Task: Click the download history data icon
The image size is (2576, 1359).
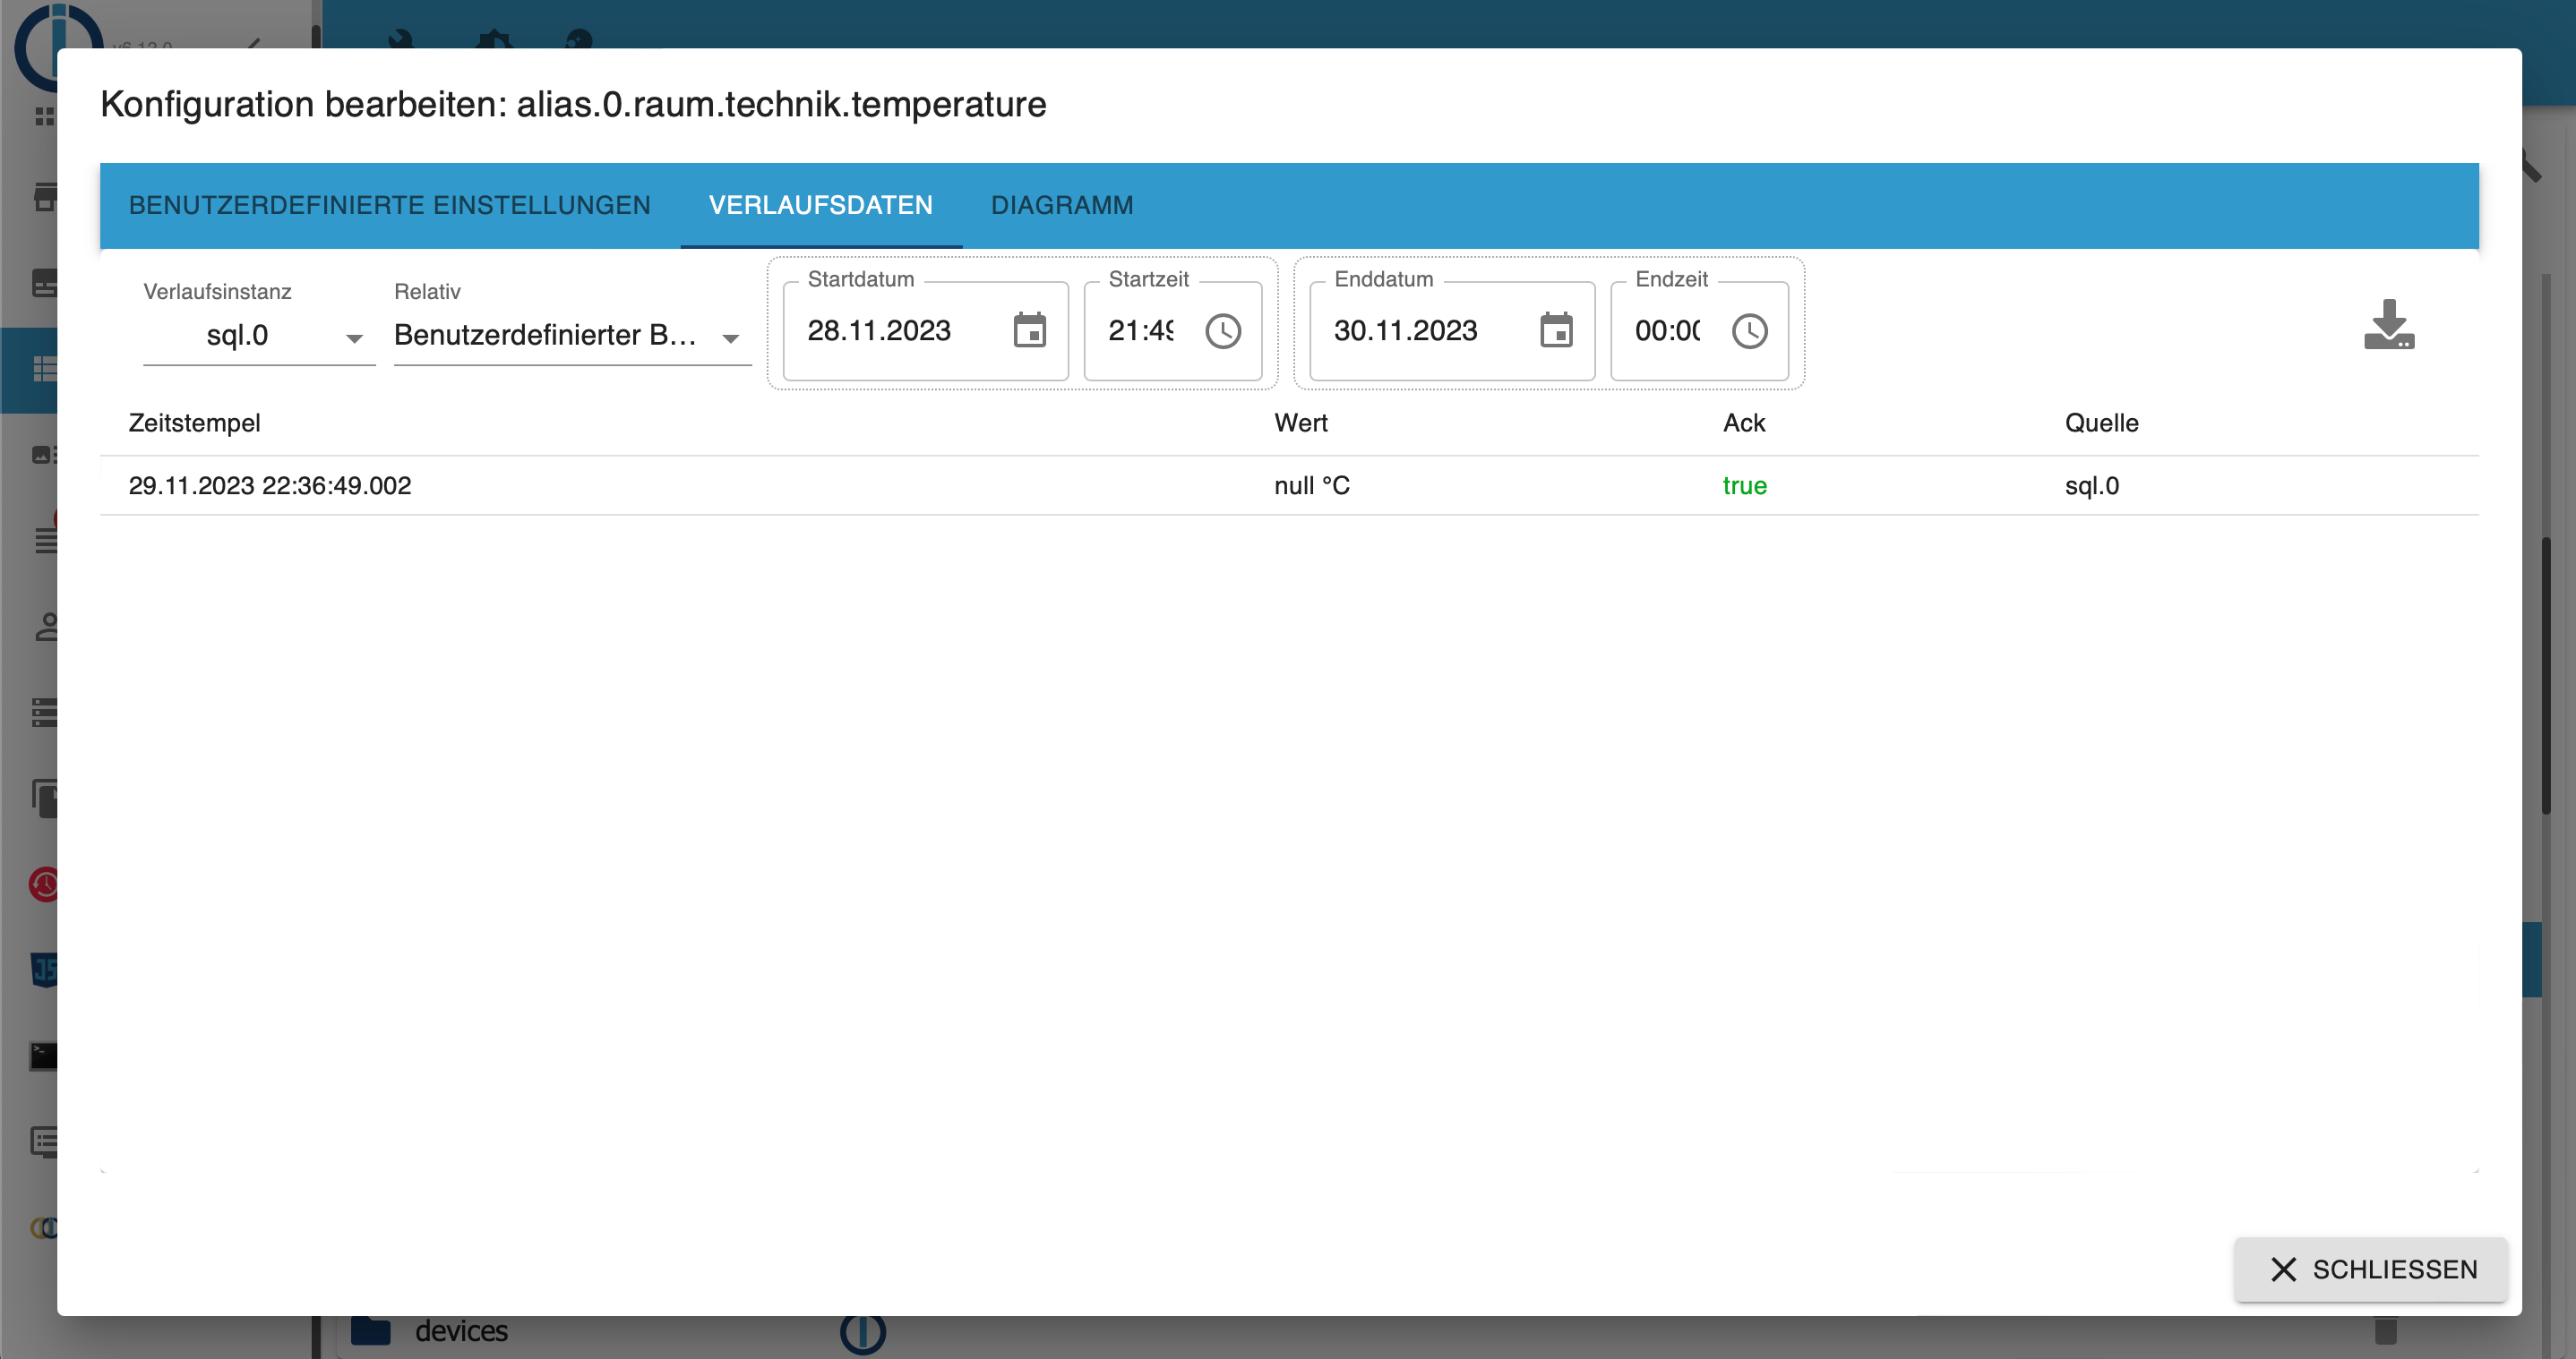Action: point(2388,325)
